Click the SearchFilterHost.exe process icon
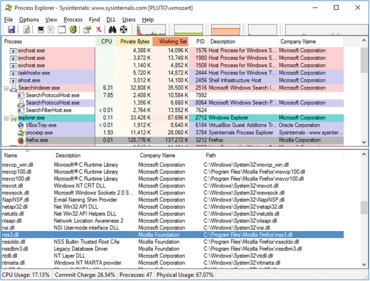370x281 pixels. (21, 110)
